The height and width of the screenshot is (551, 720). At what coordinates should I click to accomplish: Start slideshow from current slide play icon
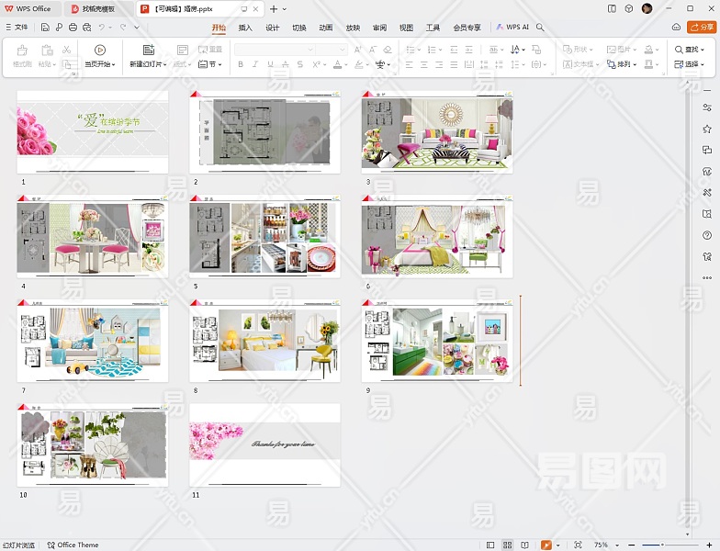point(99,50)
